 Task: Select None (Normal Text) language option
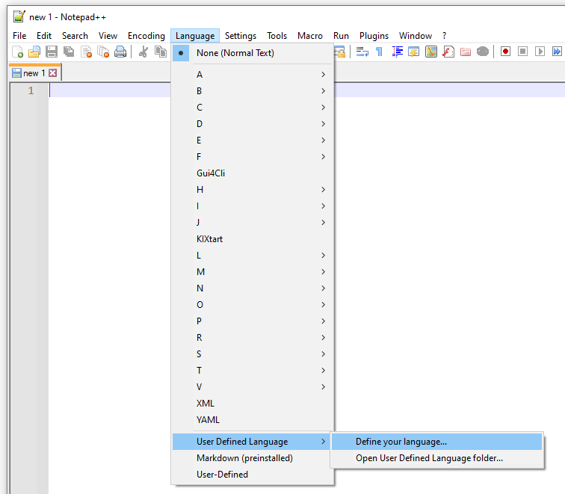point(253,53)
